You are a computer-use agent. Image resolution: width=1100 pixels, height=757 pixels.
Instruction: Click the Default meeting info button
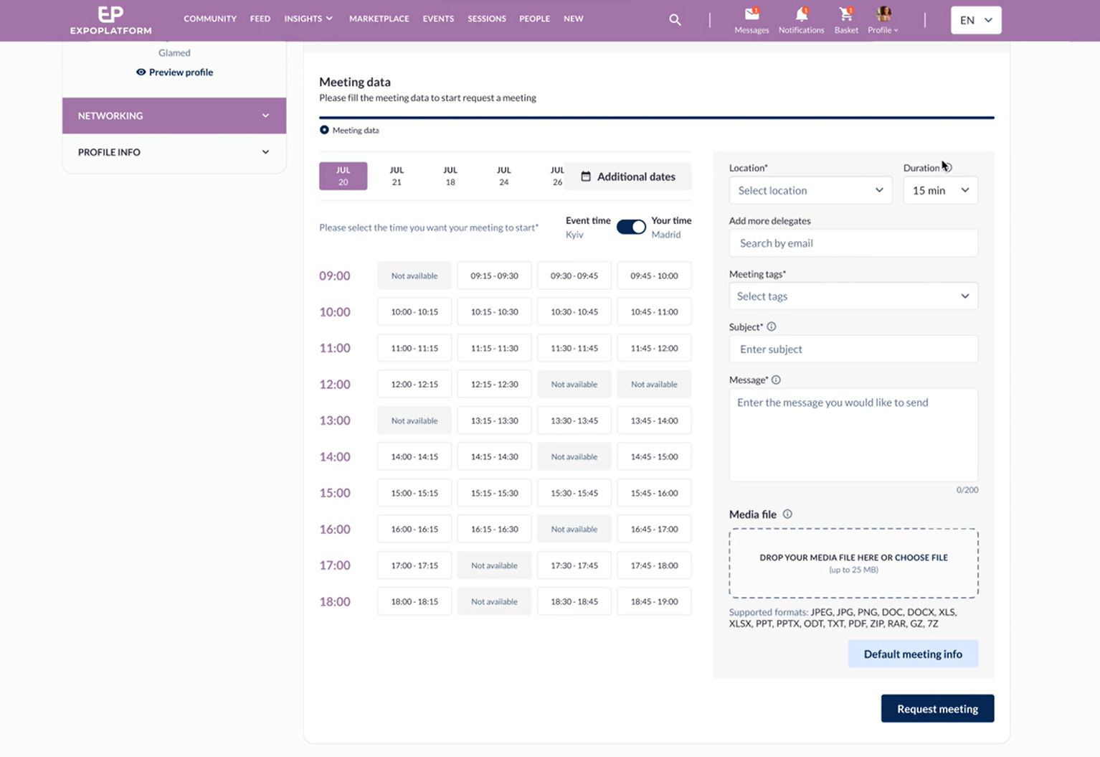913,654
